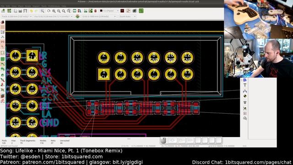Viewport: 293px width, 165px height.
Task: Click the Zoom In icon
Action: (x=54, y=11)
